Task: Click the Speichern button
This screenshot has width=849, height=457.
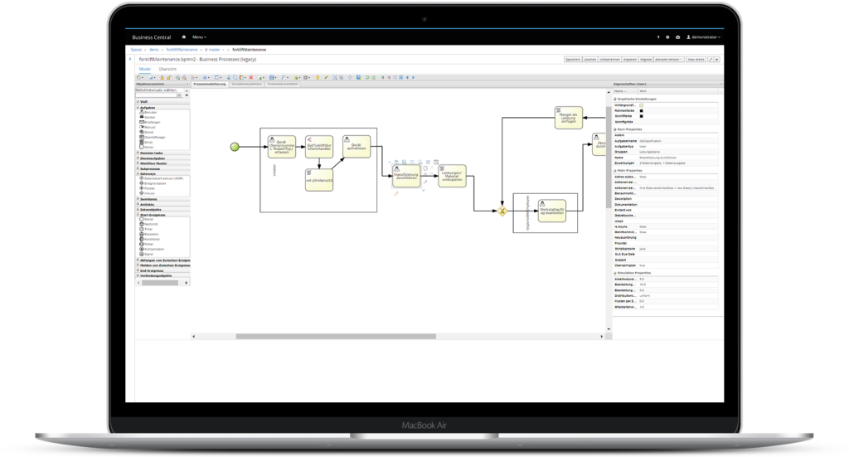Action: point(573,60)
